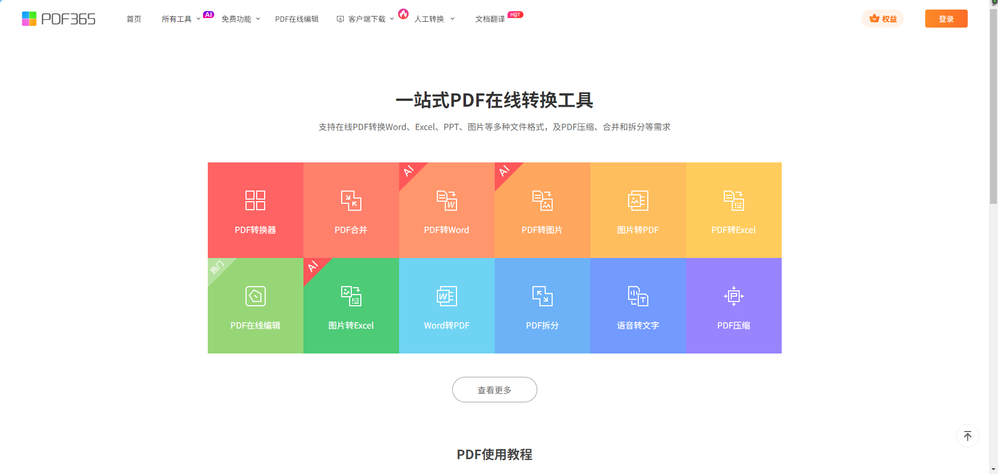Click the back-to-top arrow button

click(x=967, y=436)
